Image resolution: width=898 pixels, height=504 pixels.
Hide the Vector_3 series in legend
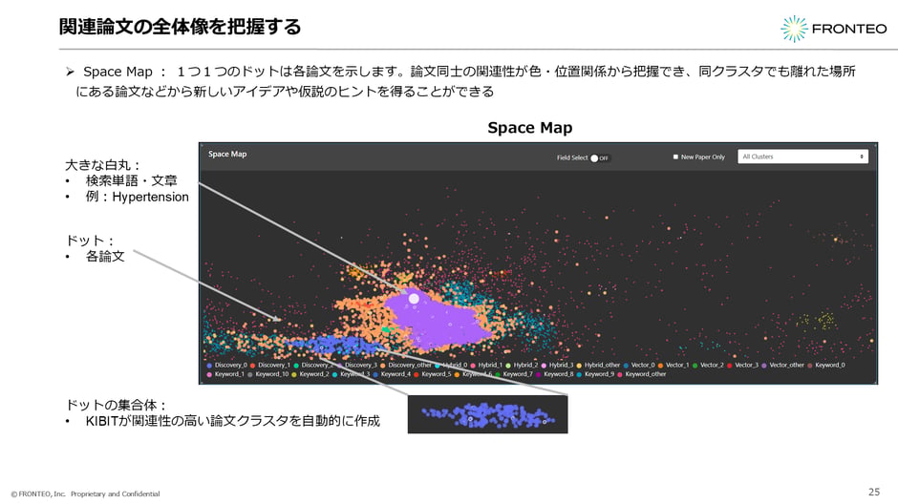[743, 365]
